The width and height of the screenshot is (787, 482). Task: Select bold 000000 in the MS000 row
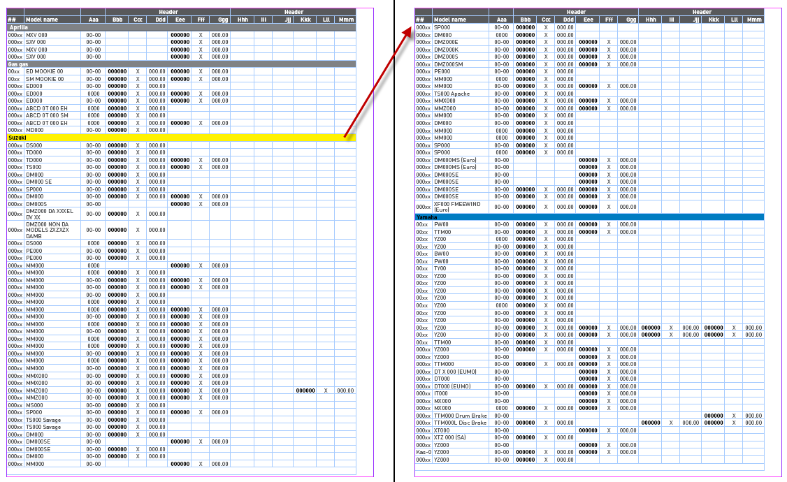pos(117,404)
